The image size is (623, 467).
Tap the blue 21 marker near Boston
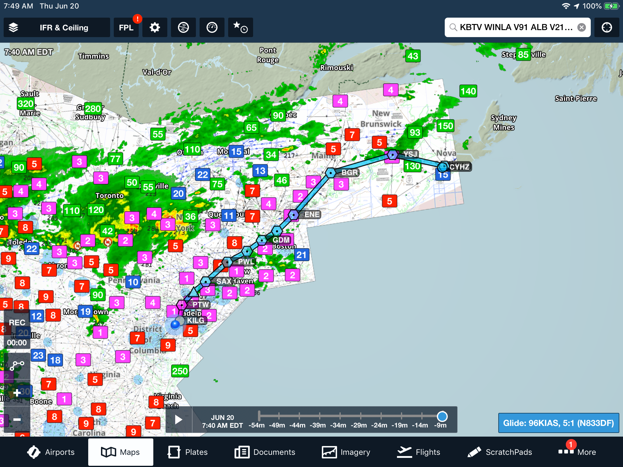tap(301, 255)
